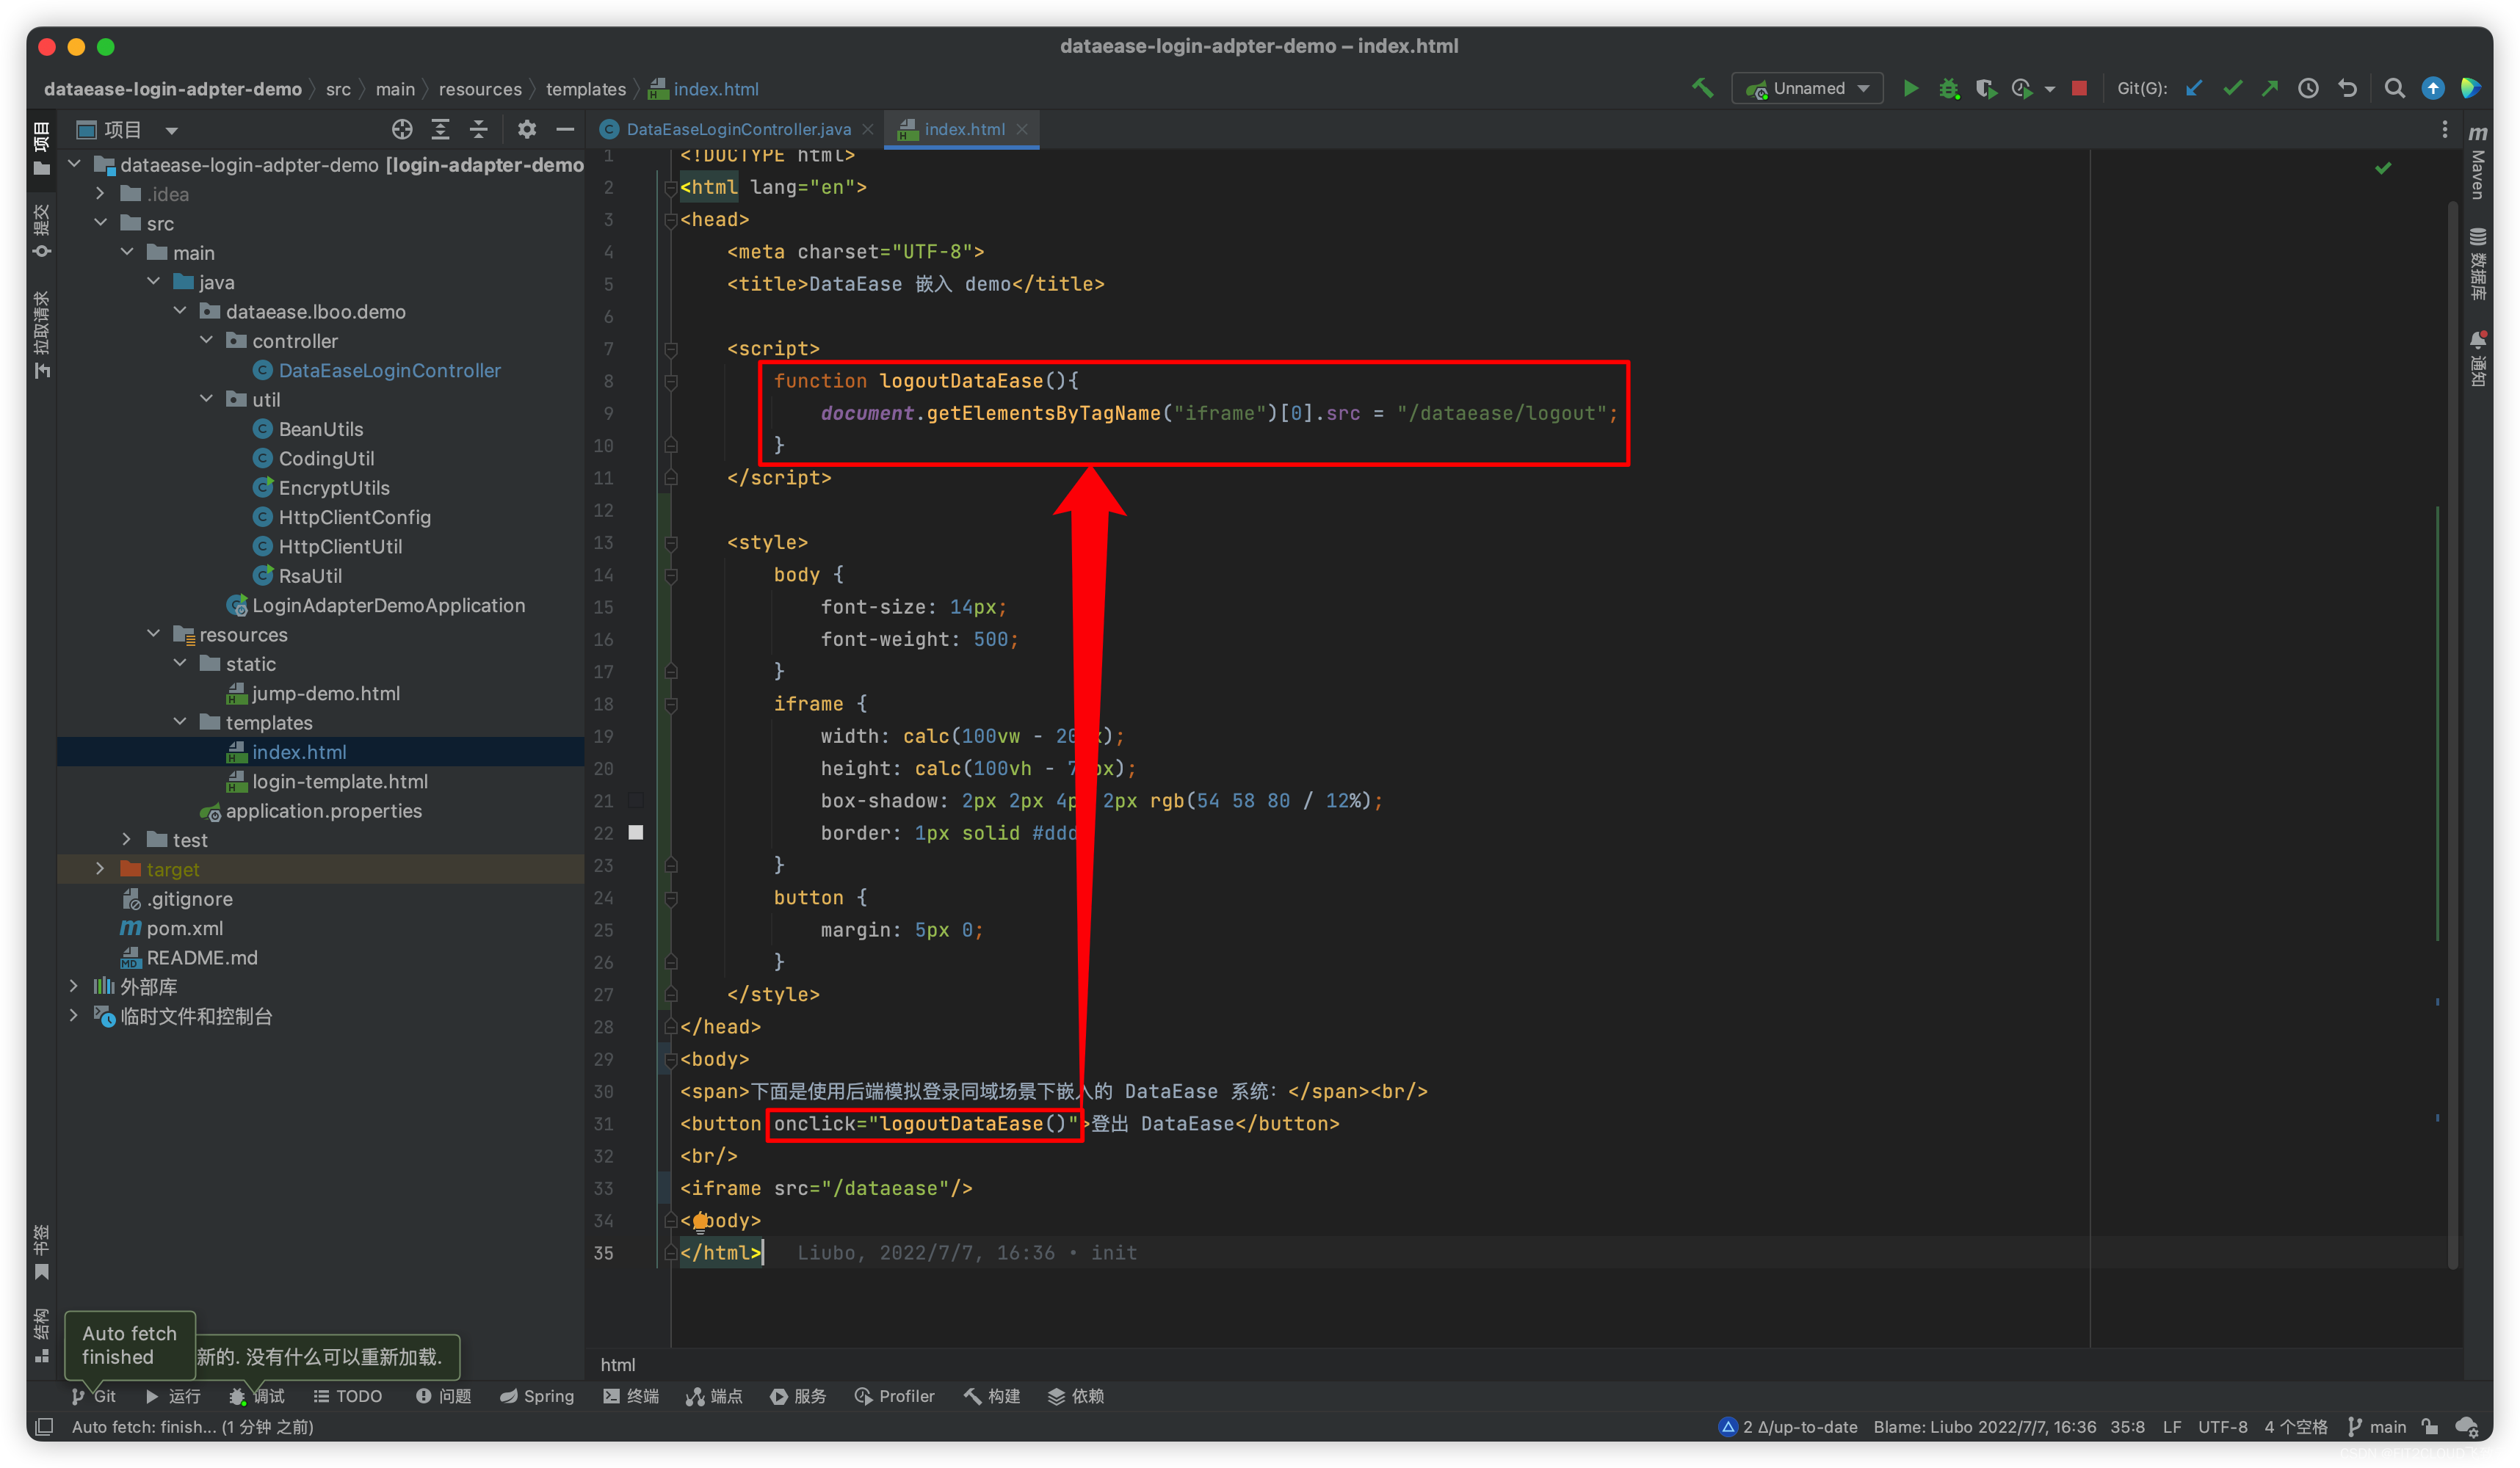Screen dimensions: 2520x1468
Task: Click locate file crosshair icon in project panel
Action: [x=402, y=130]
